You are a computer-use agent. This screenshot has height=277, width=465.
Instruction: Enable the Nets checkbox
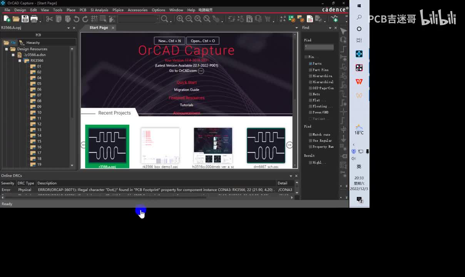pos(310,94)
